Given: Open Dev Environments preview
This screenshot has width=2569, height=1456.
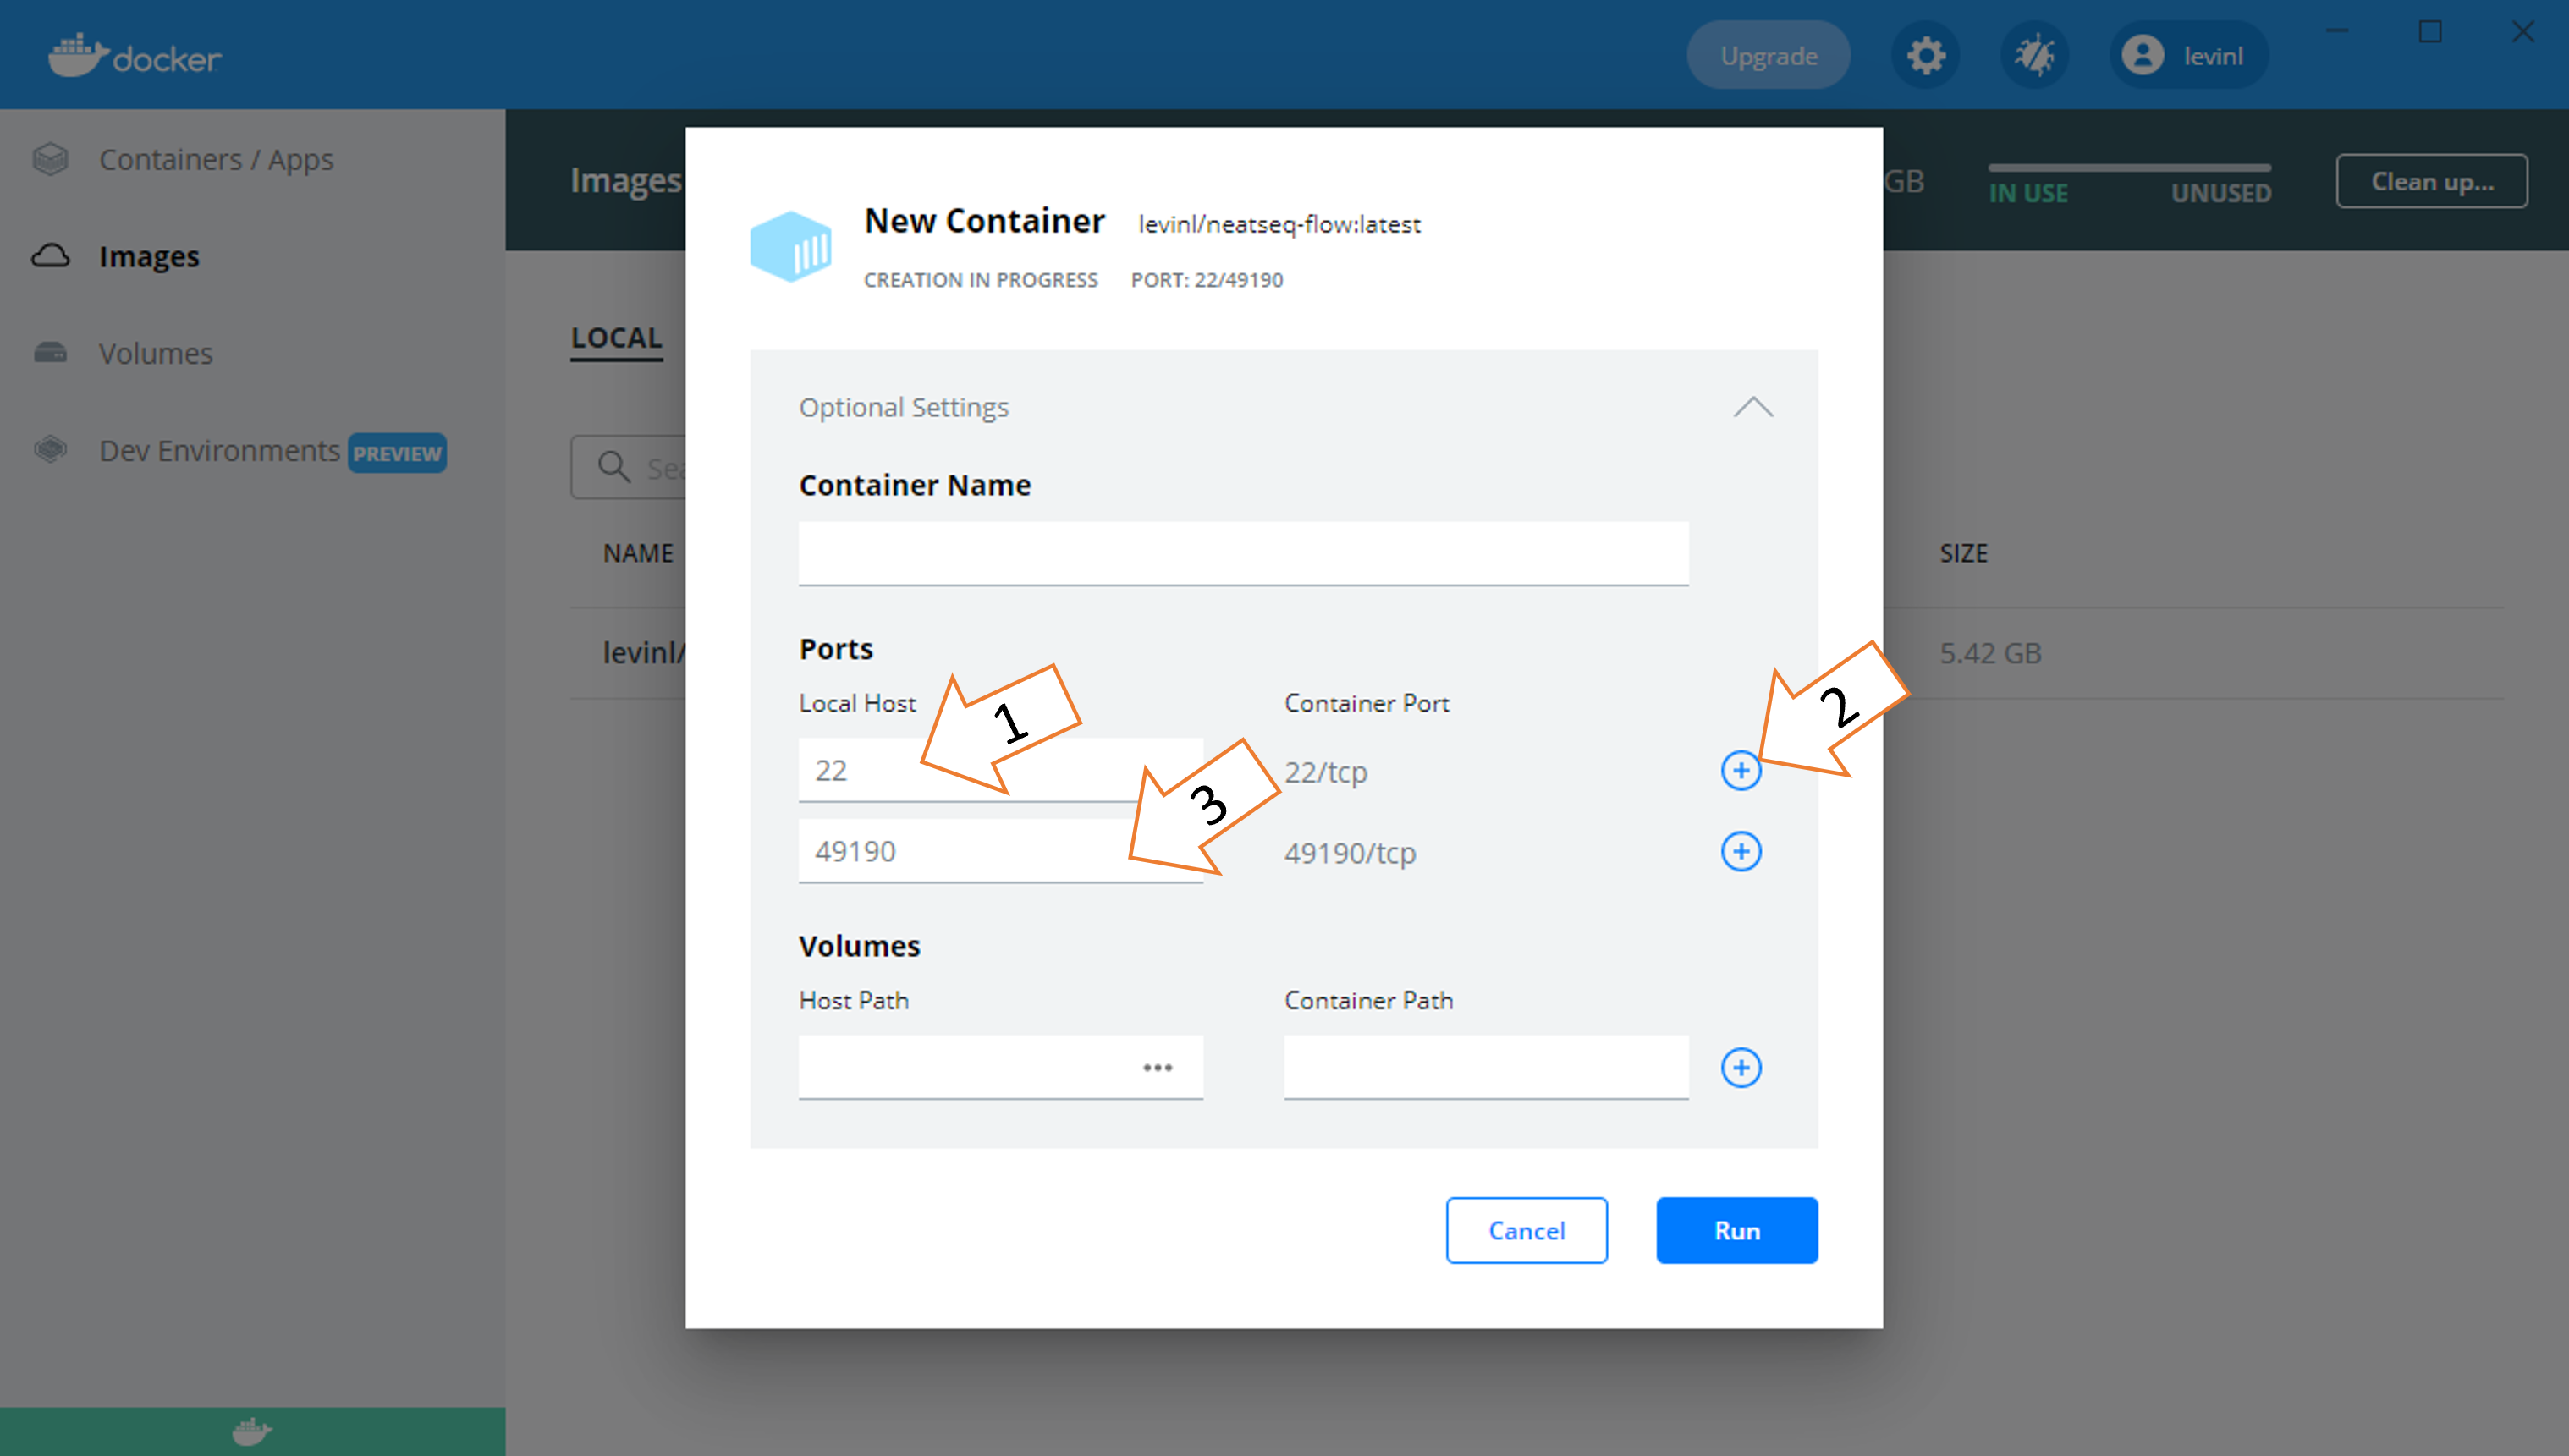Looking at the screenshot, I should (220, 451).
